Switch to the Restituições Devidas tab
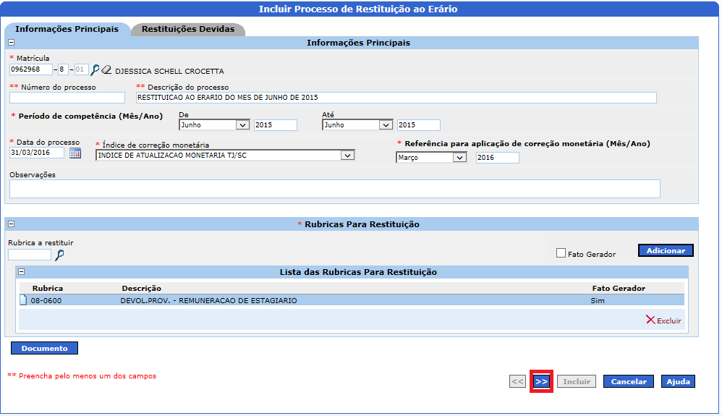Image resolution: width=722 pixels, height=416 pixels. pyautogui.click(x=187, y=30)
